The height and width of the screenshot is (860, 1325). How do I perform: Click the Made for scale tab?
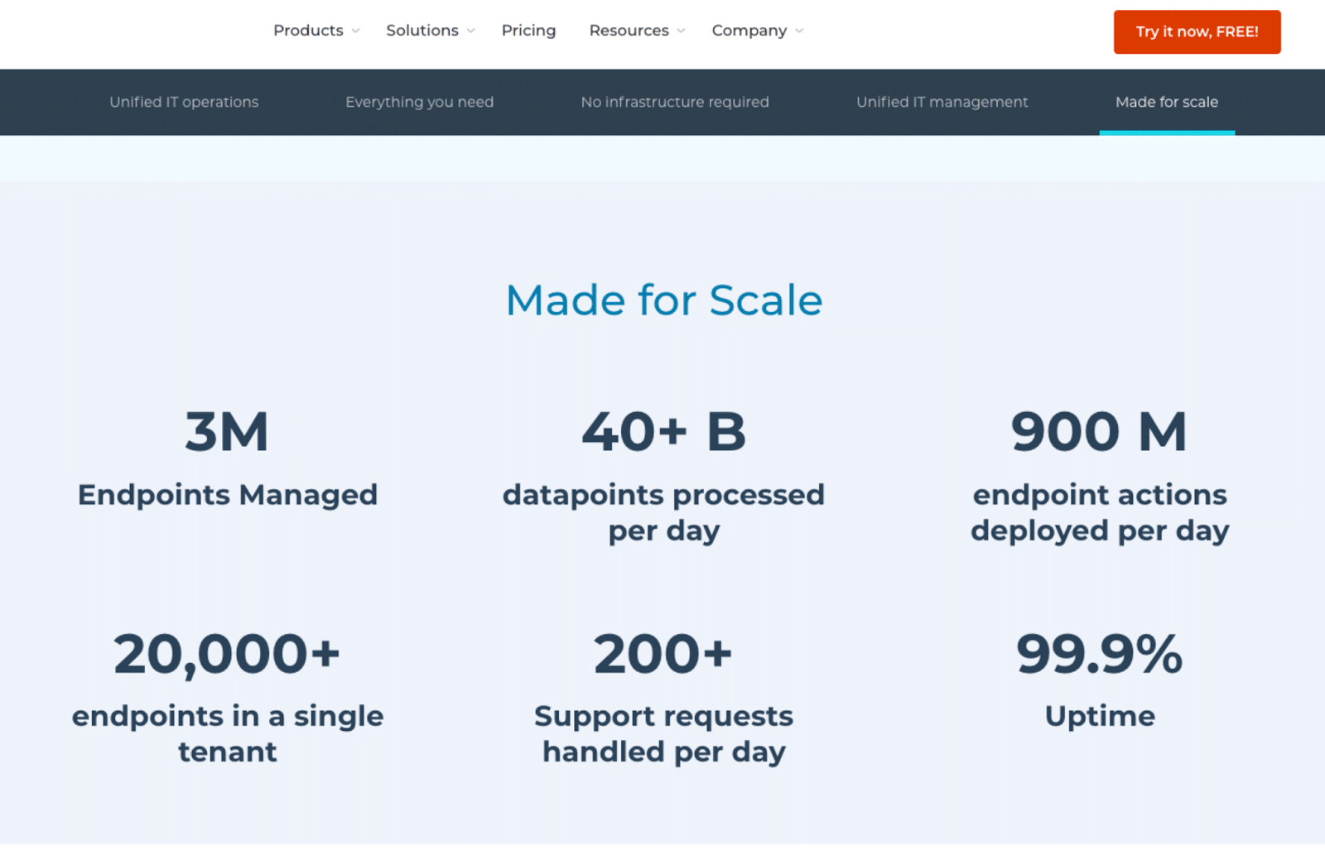1166,102
